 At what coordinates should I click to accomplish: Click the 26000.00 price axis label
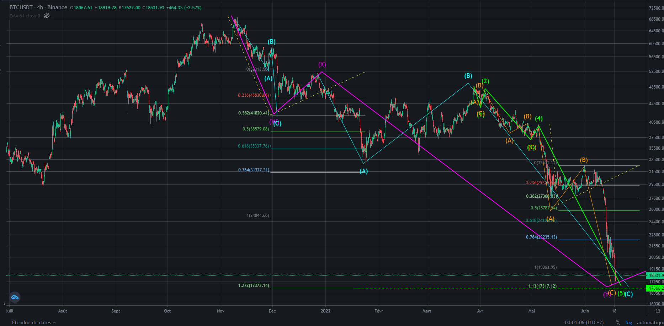click(x=656, y=209)
